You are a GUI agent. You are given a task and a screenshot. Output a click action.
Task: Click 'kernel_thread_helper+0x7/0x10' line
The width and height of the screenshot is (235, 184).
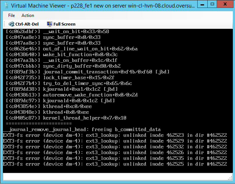click(x=66, y=118)
